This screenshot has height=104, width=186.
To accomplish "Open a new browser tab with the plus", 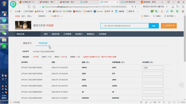I will click(162, 2).
